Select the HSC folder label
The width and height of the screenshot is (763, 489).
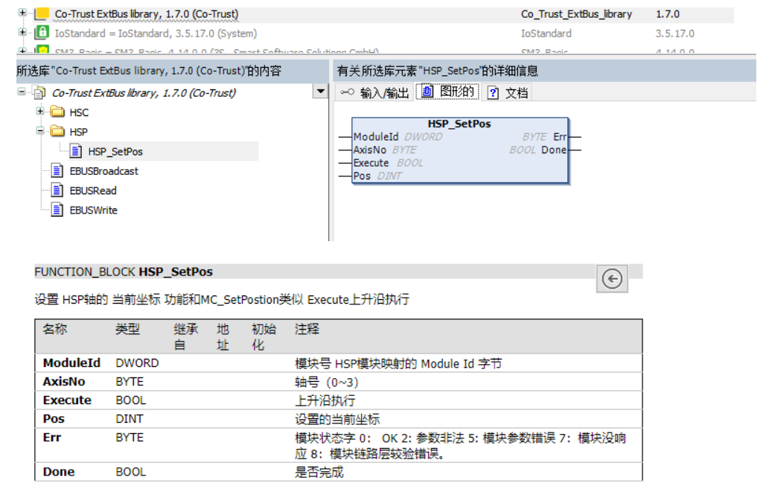pyautogui.click(x=79, y=112)
